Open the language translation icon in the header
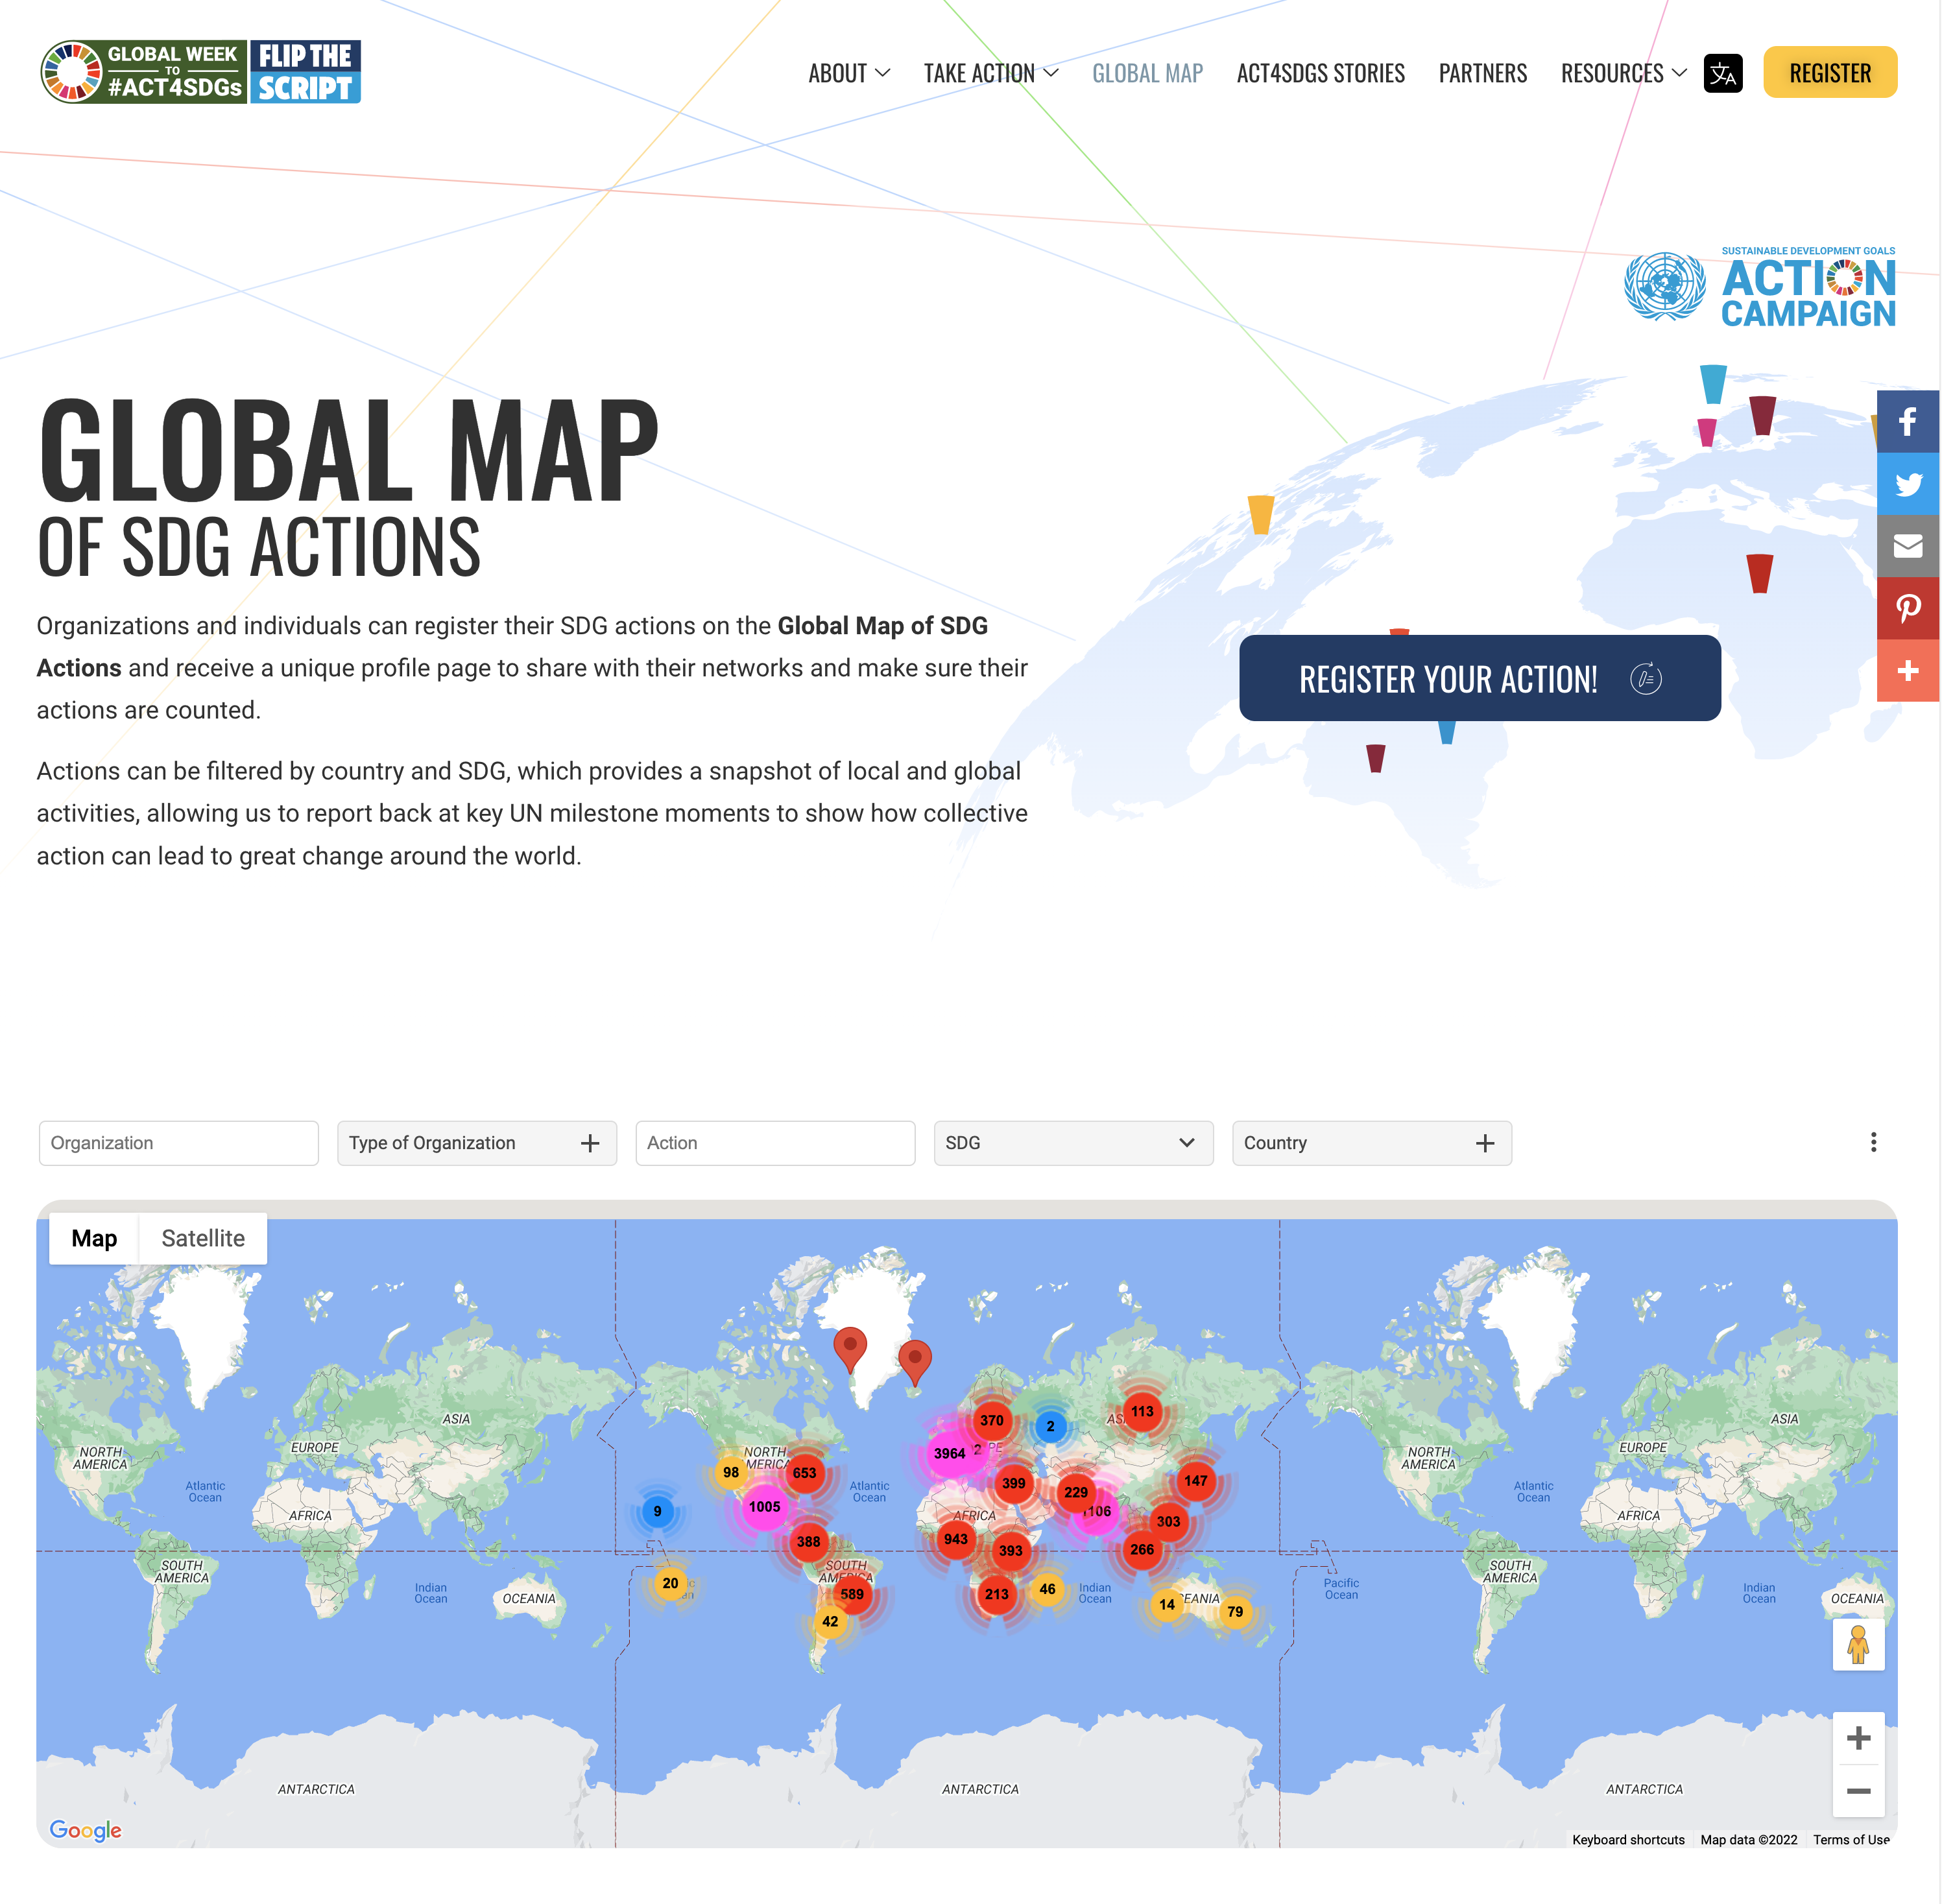Screen dimensions: 1942x1904 1723,72
